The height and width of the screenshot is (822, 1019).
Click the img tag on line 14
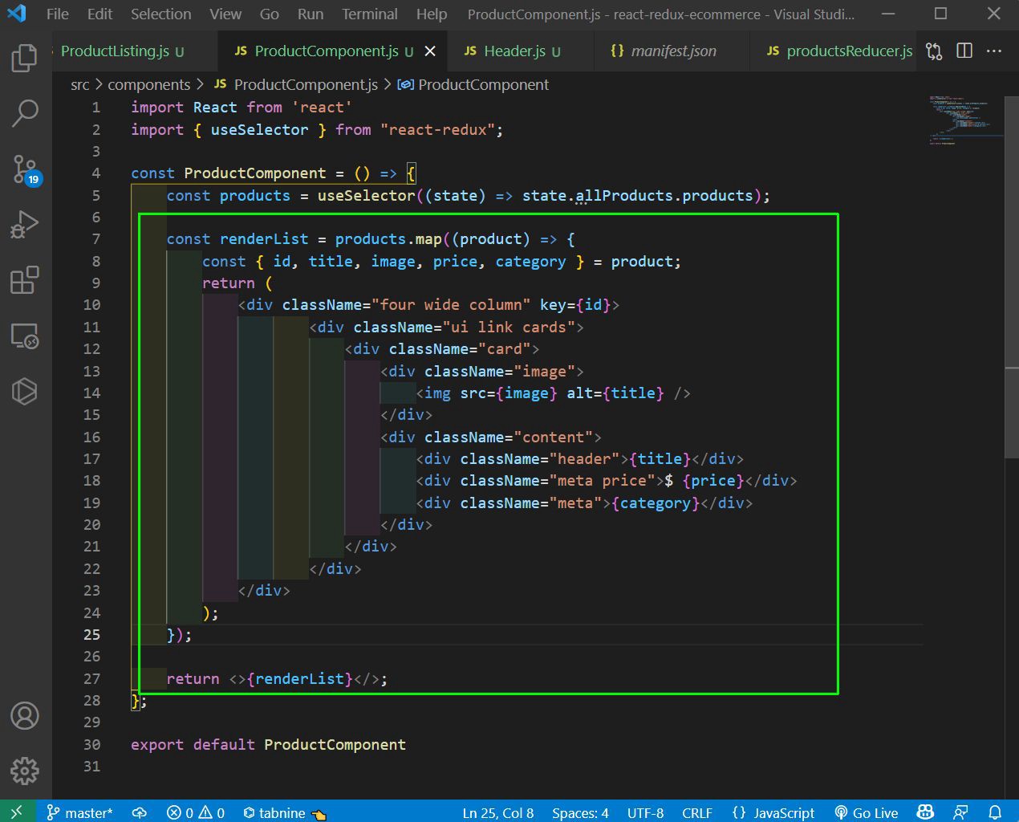554,393
